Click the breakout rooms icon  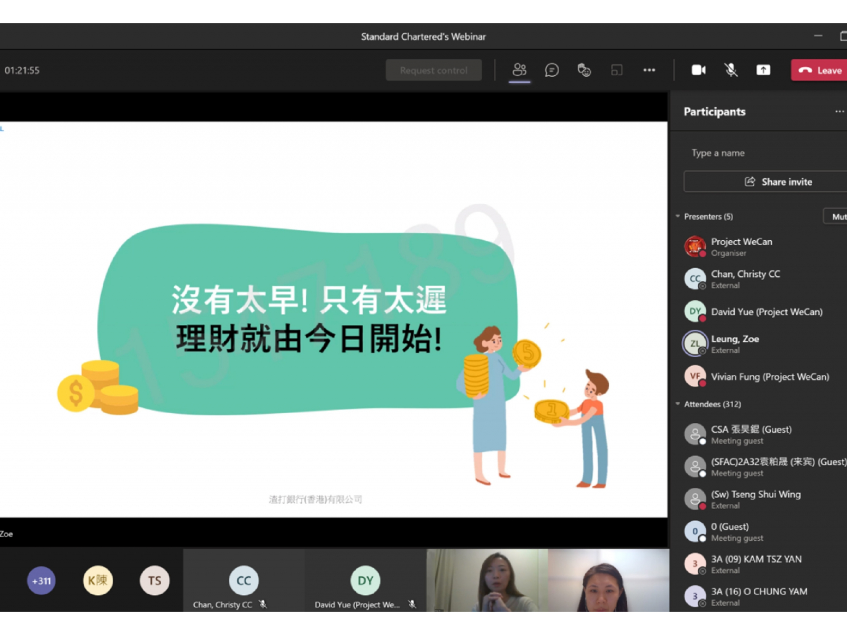click(617, 70)
